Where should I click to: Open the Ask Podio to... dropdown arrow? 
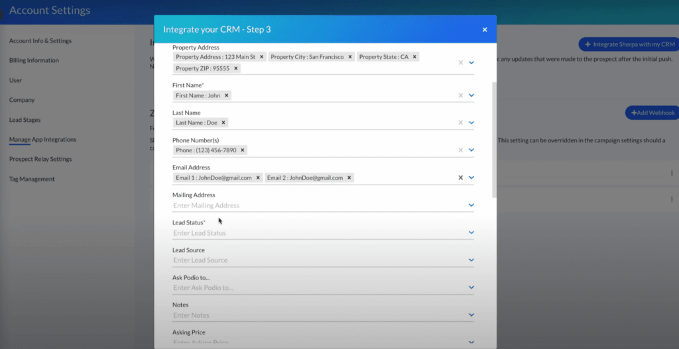point(471,287)
